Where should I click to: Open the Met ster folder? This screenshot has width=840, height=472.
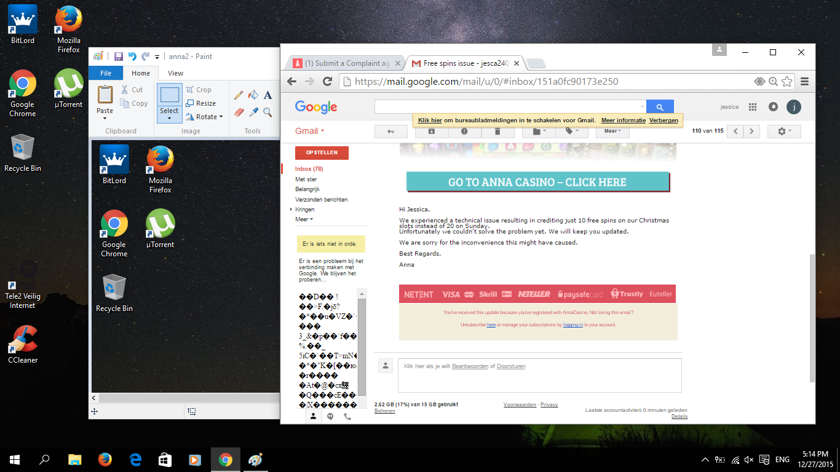(306, 179)
